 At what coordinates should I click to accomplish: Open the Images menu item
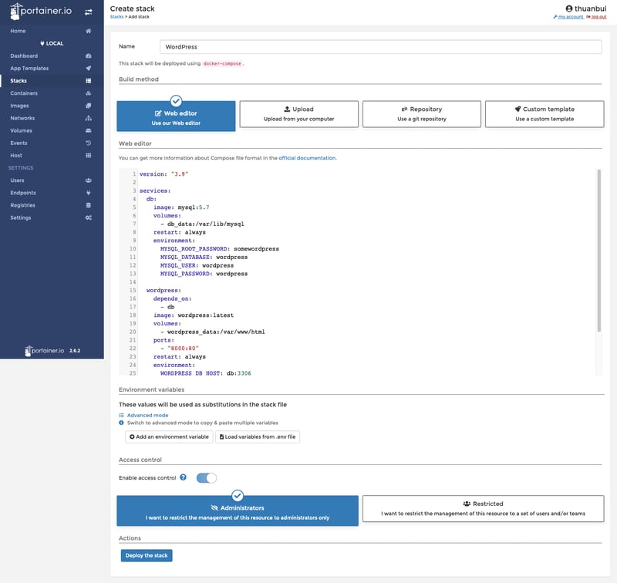(20, 106)
